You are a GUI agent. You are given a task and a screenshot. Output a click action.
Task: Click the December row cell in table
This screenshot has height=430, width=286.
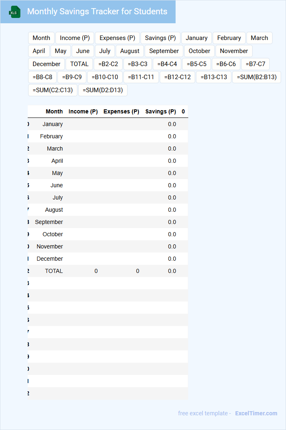(50, 259)
